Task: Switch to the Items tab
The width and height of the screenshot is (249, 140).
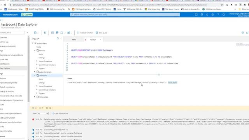Action: tap(74, 40)
